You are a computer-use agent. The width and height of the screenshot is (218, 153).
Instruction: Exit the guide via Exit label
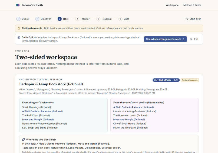coord(196,39)
